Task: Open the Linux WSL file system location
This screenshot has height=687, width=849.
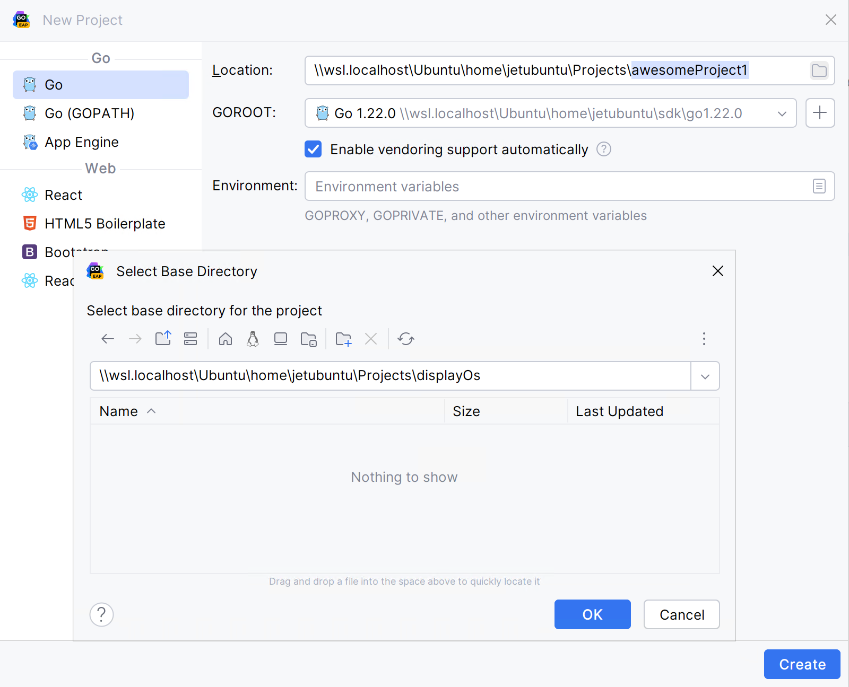Action: 253,339
